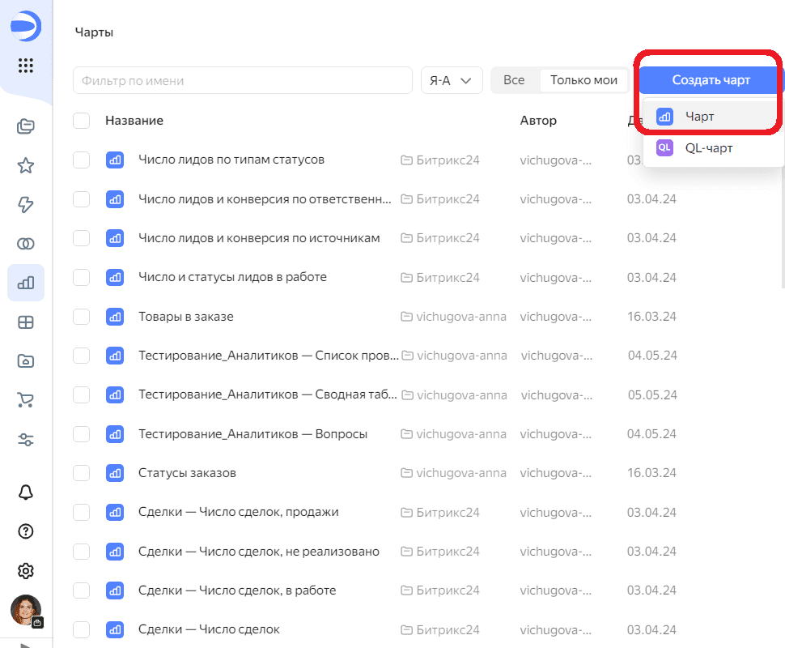Open chart Сделки — Число сделок, не реализовано

[x=259, y=552]
